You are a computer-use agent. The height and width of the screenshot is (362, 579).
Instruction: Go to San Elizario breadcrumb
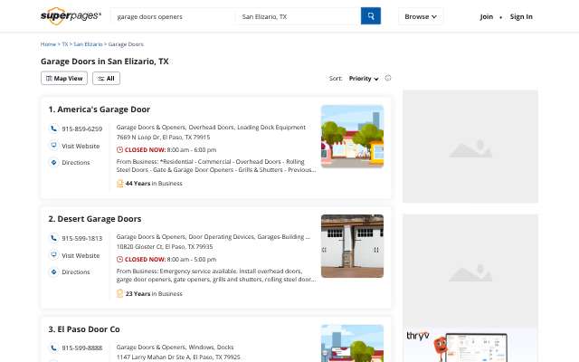88,44
